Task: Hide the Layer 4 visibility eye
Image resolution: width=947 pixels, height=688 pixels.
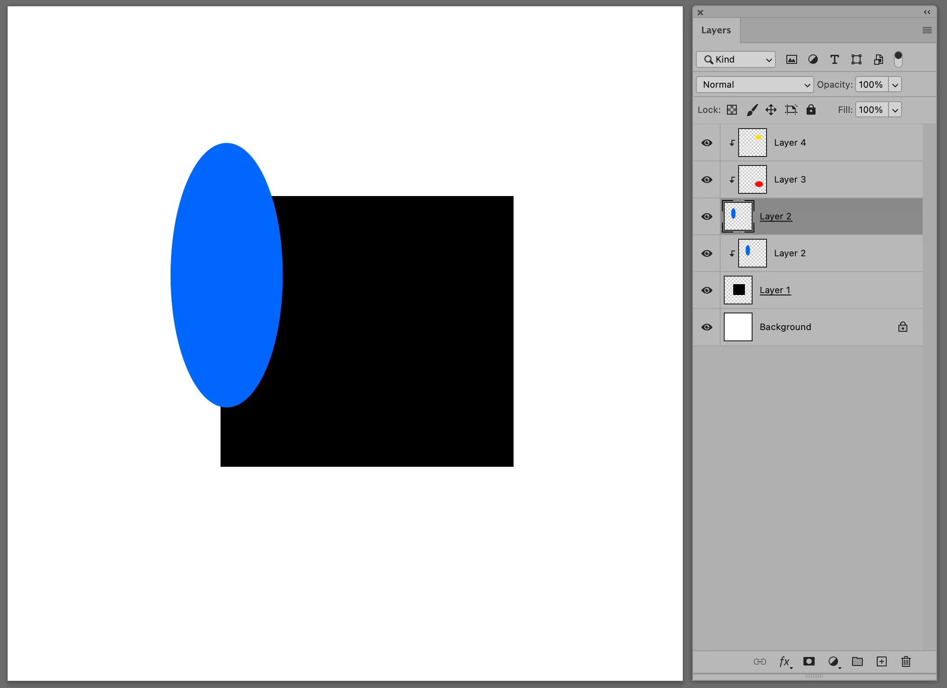Action: tap(707, 143)
